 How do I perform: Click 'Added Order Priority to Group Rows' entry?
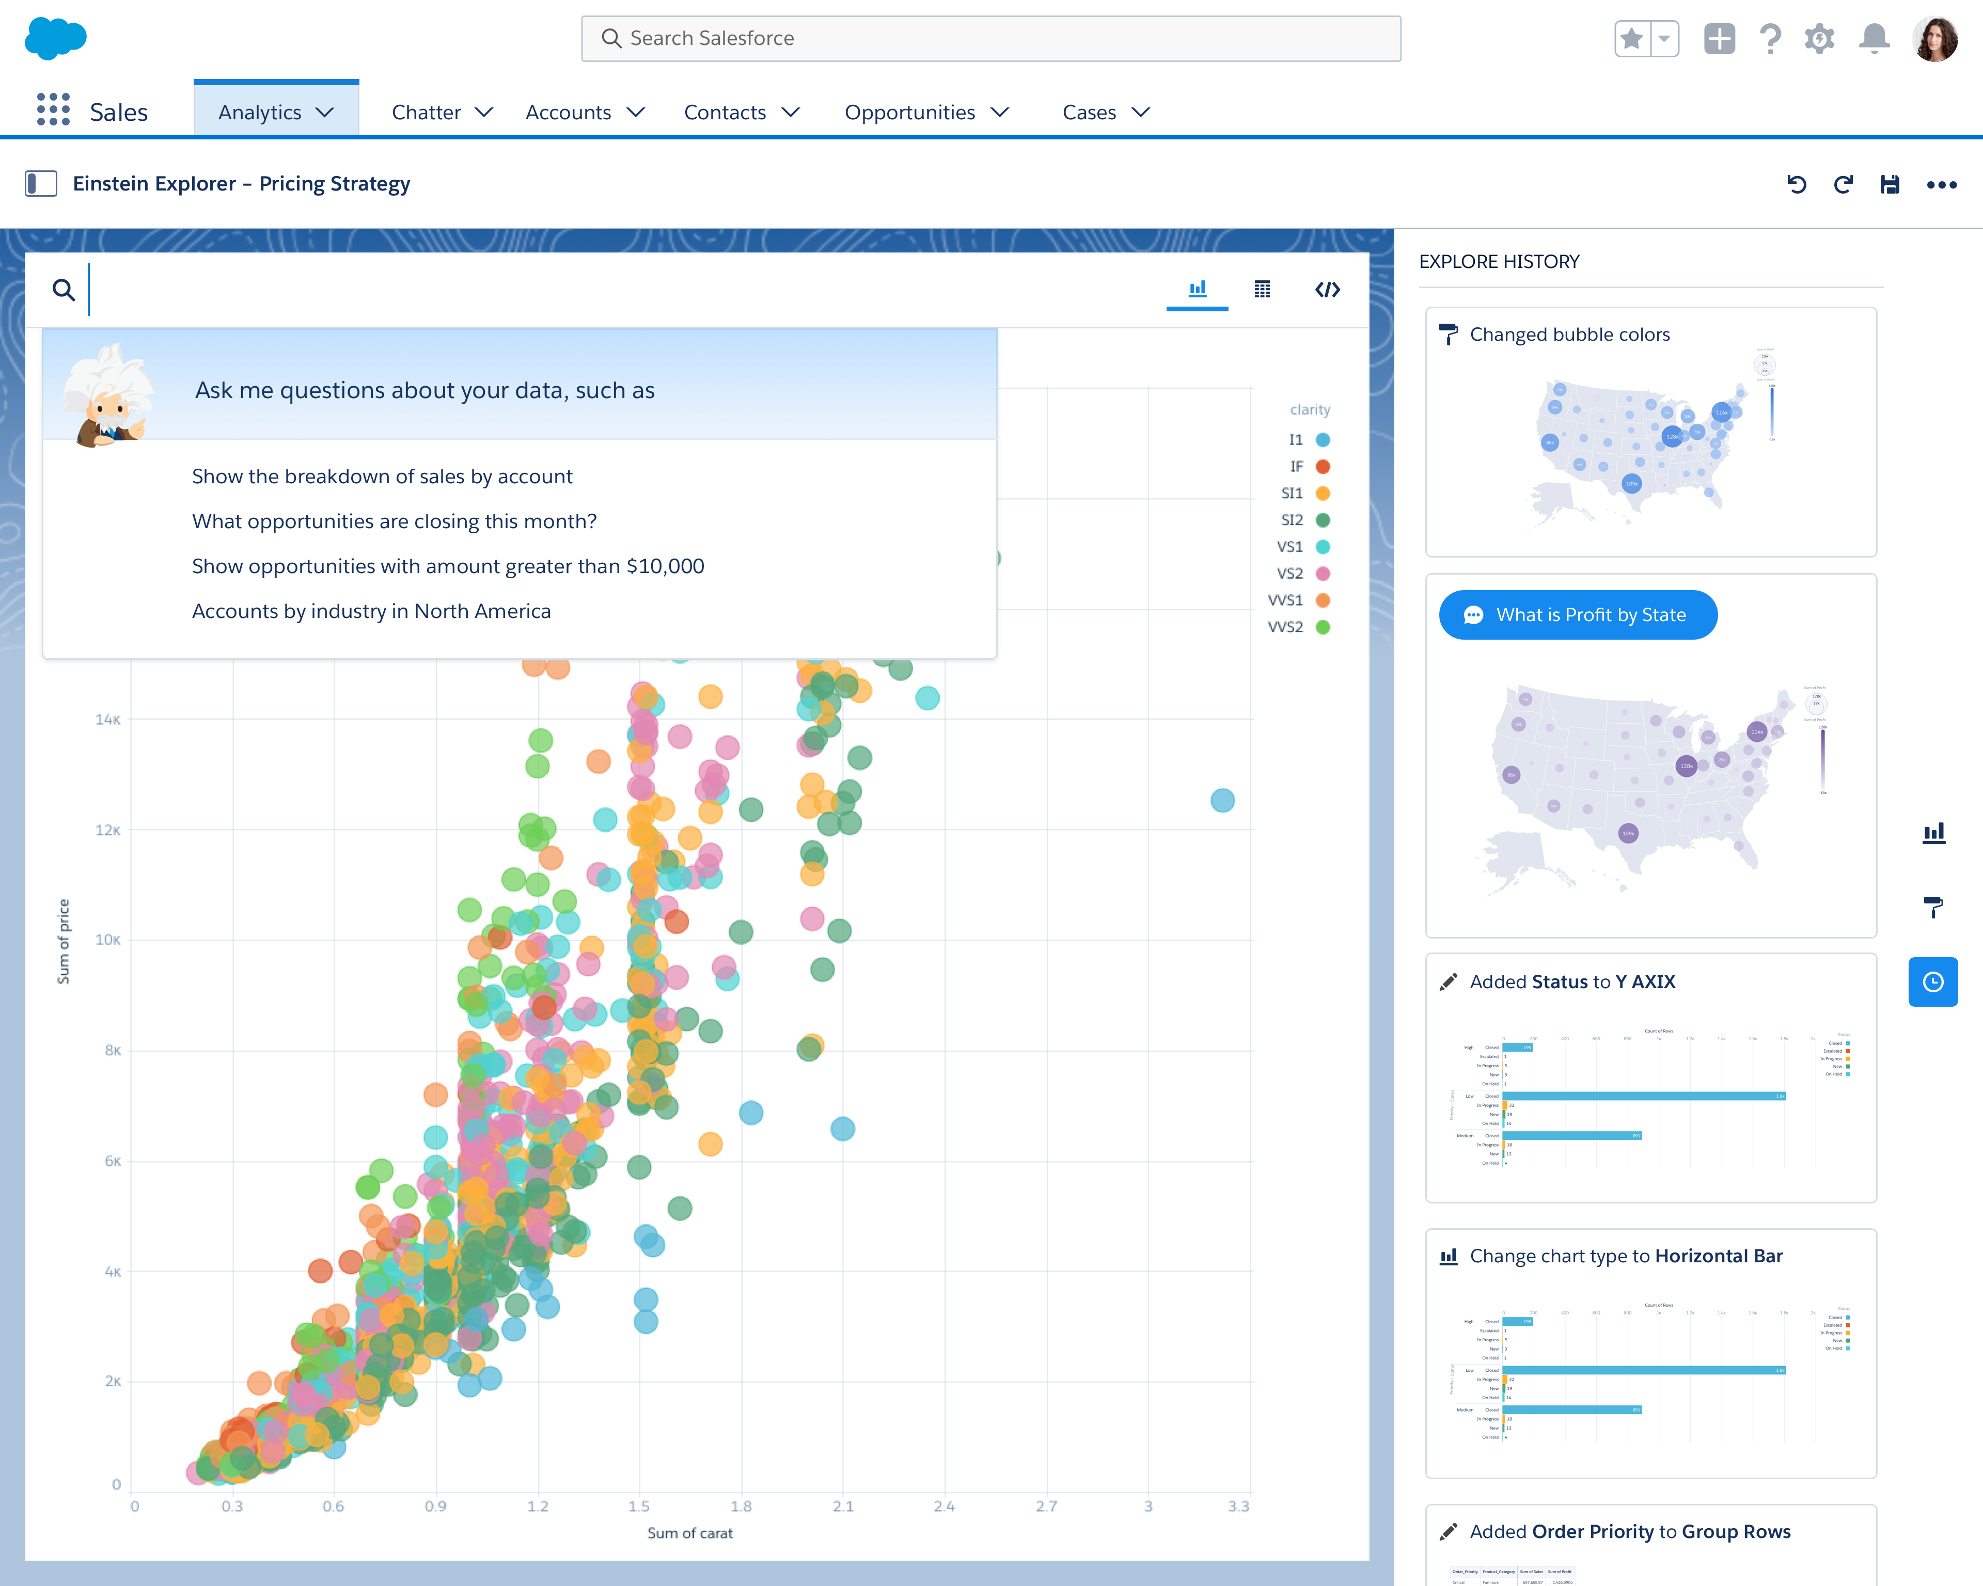tap(1630, 1532)
